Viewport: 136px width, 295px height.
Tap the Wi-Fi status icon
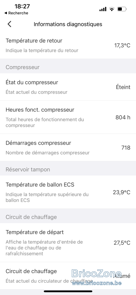click(112, 9)
